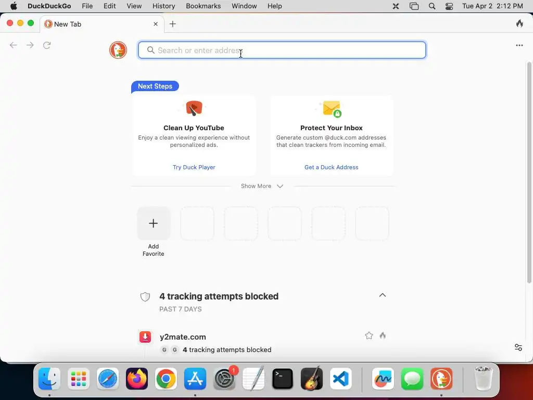Burn y2mate.com history with flame icon
The width and height of the screenshot is (533, 400).
pos(383,336)
